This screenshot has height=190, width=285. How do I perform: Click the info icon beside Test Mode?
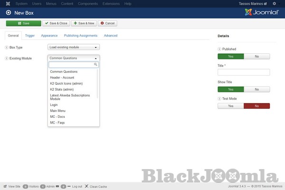coord(219,98)
